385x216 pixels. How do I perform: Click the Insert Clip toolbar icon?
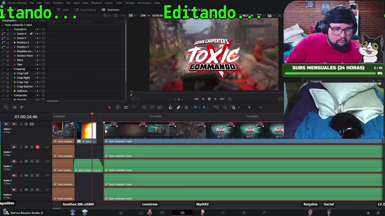coord(144,107)
